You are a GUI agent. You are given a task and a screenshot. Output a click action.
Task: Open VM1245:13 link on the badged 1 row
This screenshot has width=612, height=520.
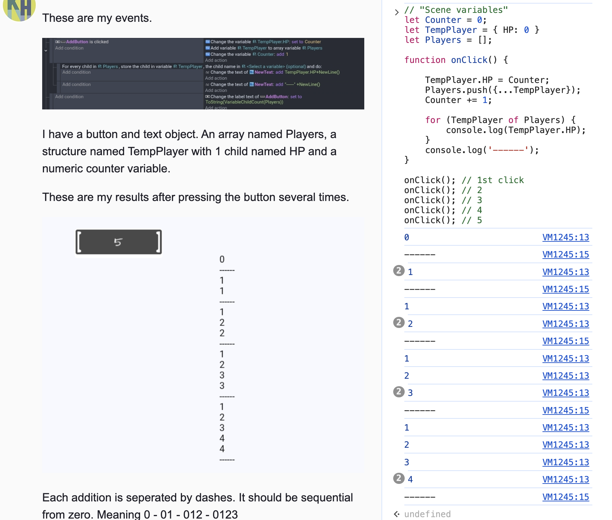[566, 272]
